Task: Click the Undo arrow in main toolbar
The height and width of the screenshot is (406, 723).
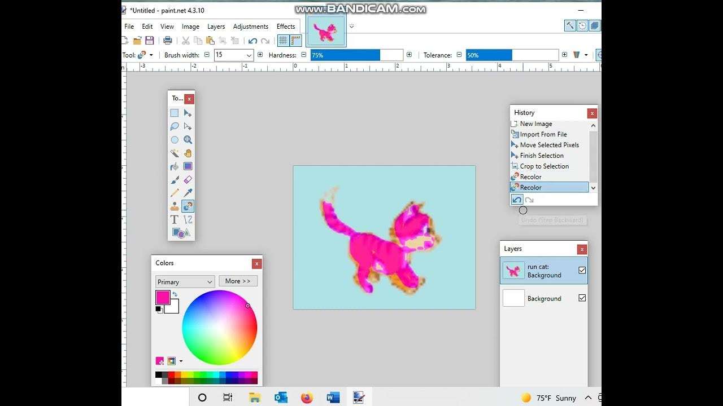Action: [252, 41]
